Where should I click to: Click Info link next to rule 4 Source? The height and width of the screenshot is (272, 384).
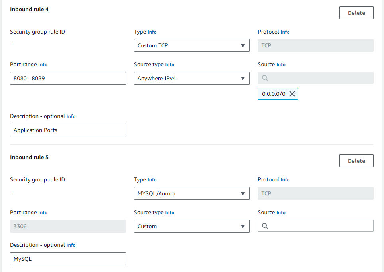281,65
